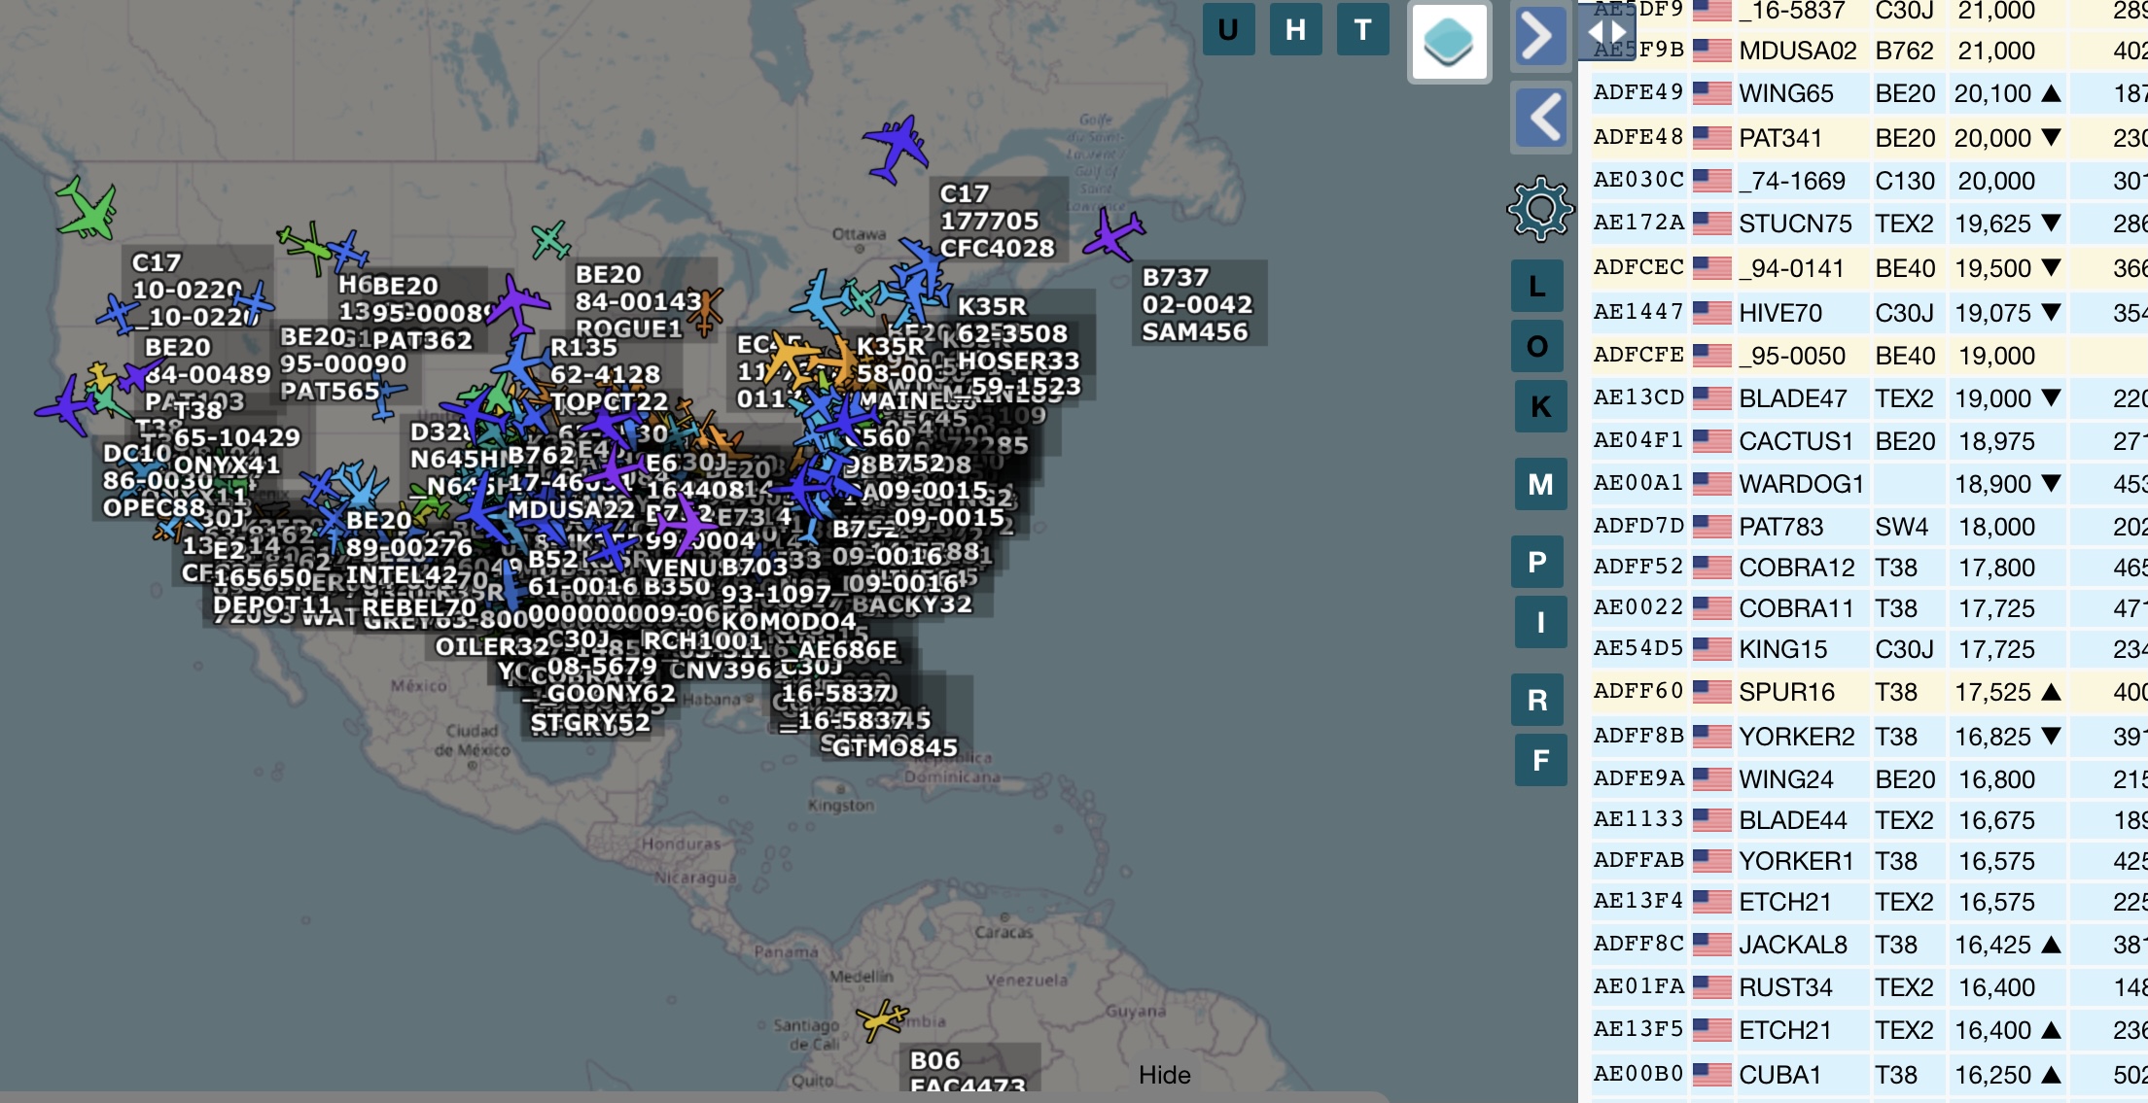The height and width of the screenshot is (1103, 2148).
Task: Click the ONYX41 map label
Action: coord(227,465)
